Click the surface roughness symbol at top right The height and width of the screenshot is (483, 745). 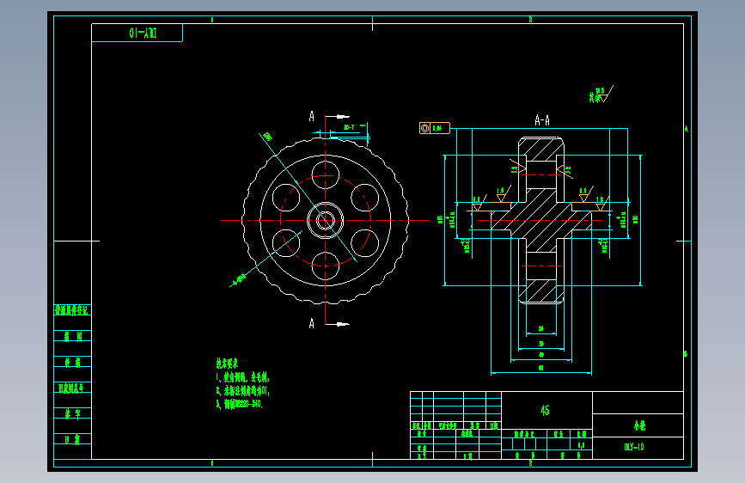pos(601,95)
